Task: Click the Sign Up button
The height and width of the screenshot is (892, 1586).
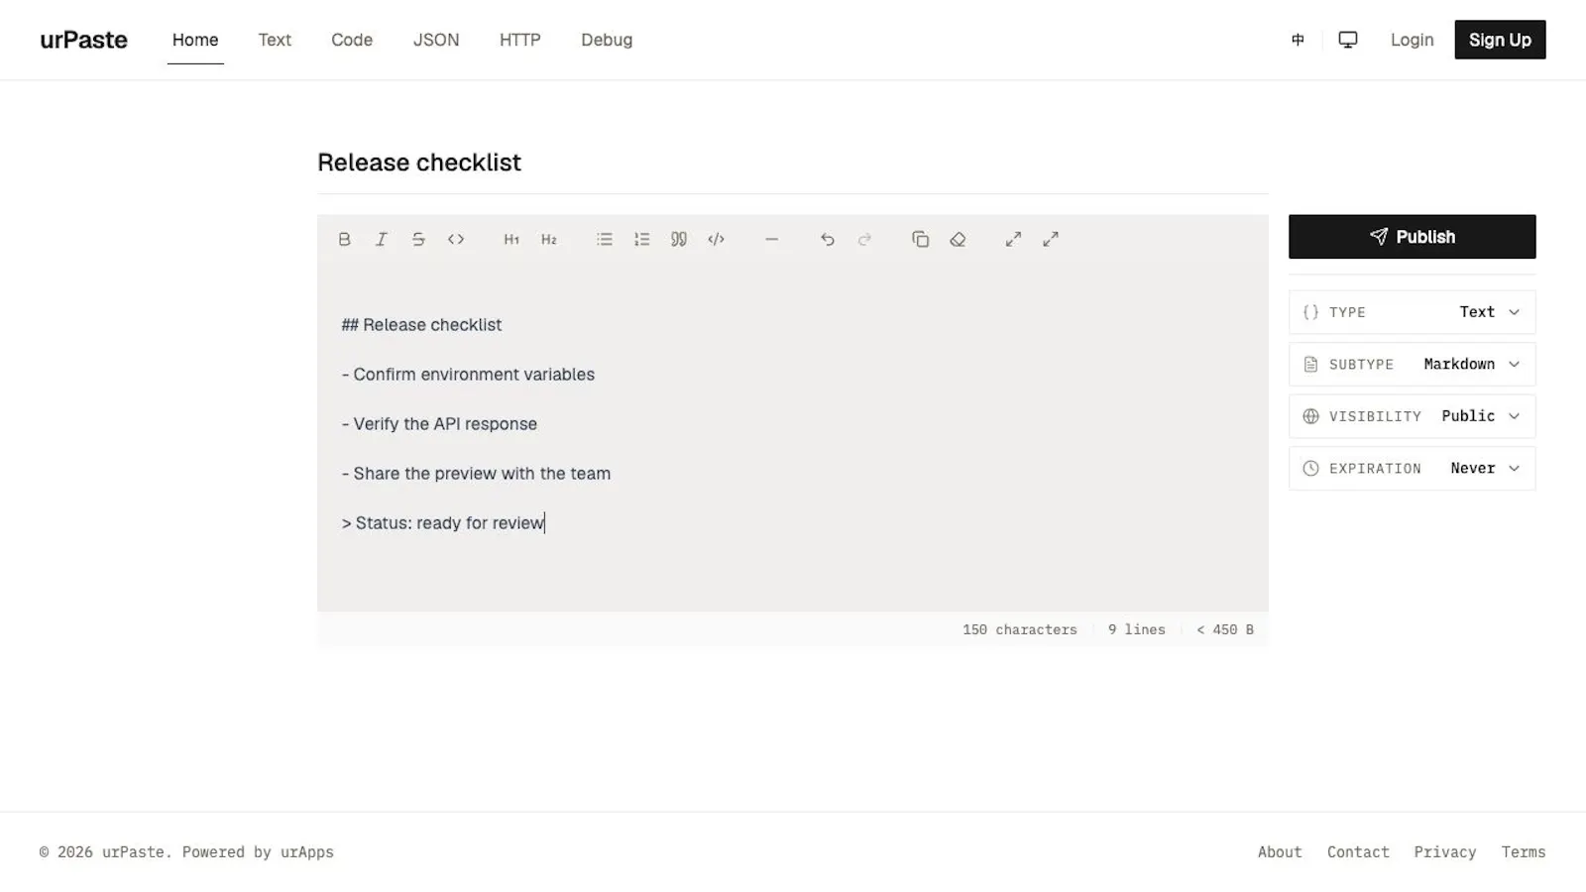Action: pyautogui.click(x=1500, y=40)
